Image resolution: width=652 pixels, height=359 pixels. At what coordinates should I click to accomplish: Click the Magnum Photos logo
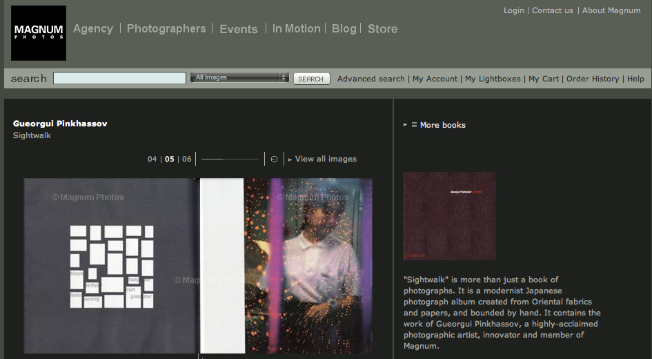pyautogui.click(x=39, y=32)
